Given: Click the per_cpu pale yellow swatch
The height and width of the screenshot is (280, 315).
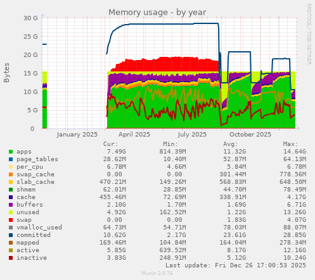Looking at the screenshot, I should (x=11, y=167).
